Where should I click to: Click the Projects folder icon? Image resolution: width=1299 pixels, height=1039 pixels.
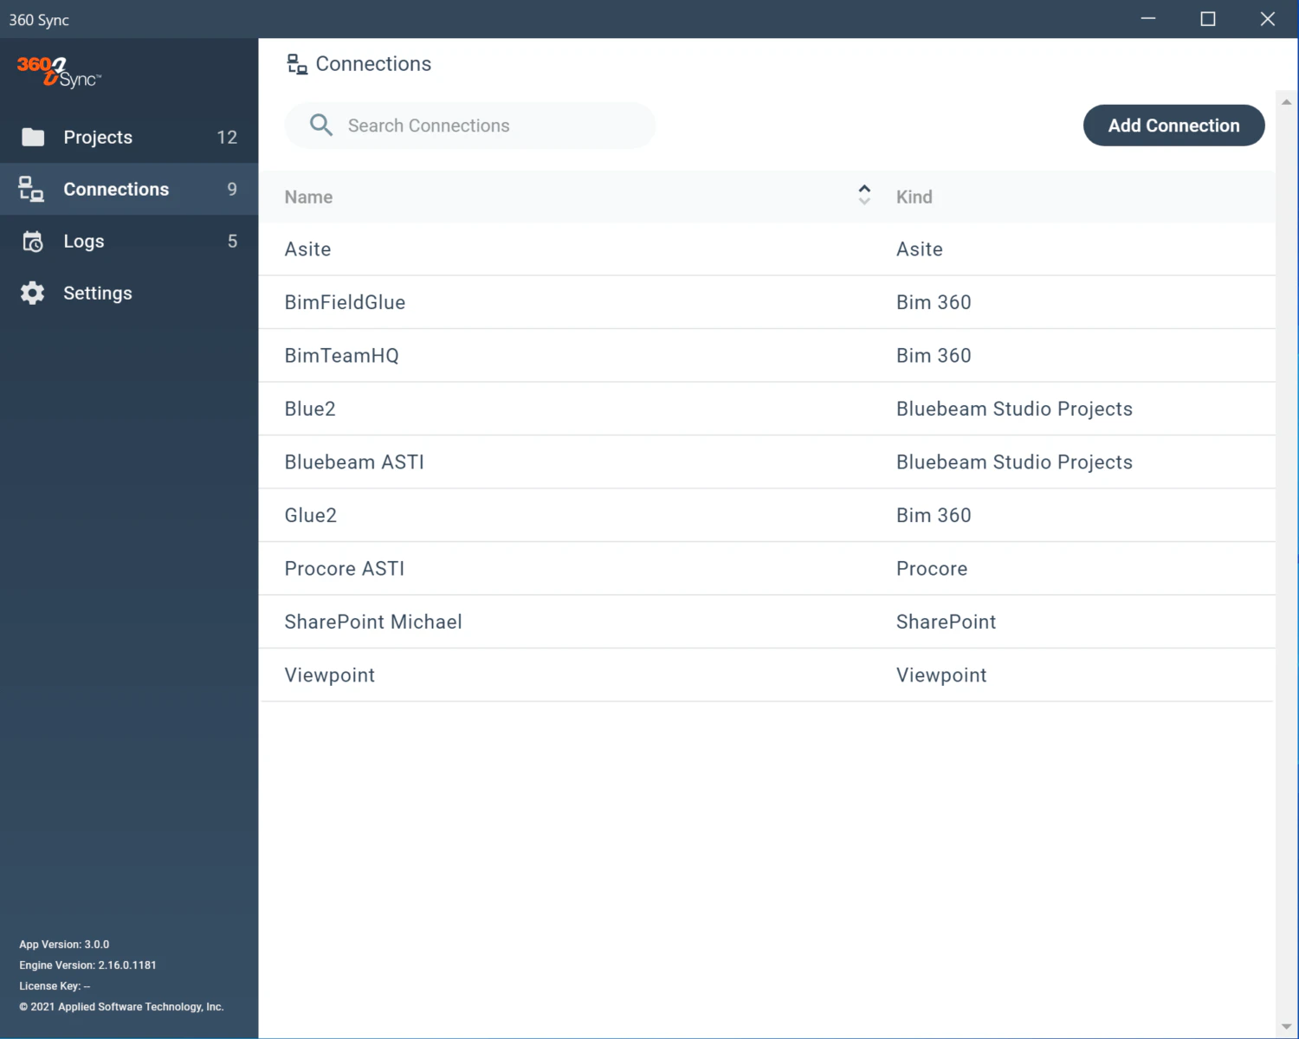pos(33,137)
